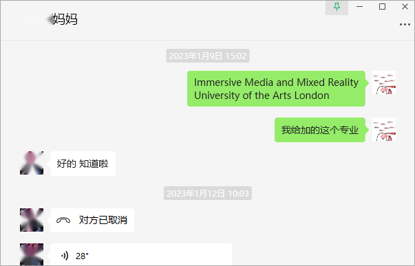Maximize the chat window
The height and width of the screenshot is (266, 415).
(x=382, y=7)
